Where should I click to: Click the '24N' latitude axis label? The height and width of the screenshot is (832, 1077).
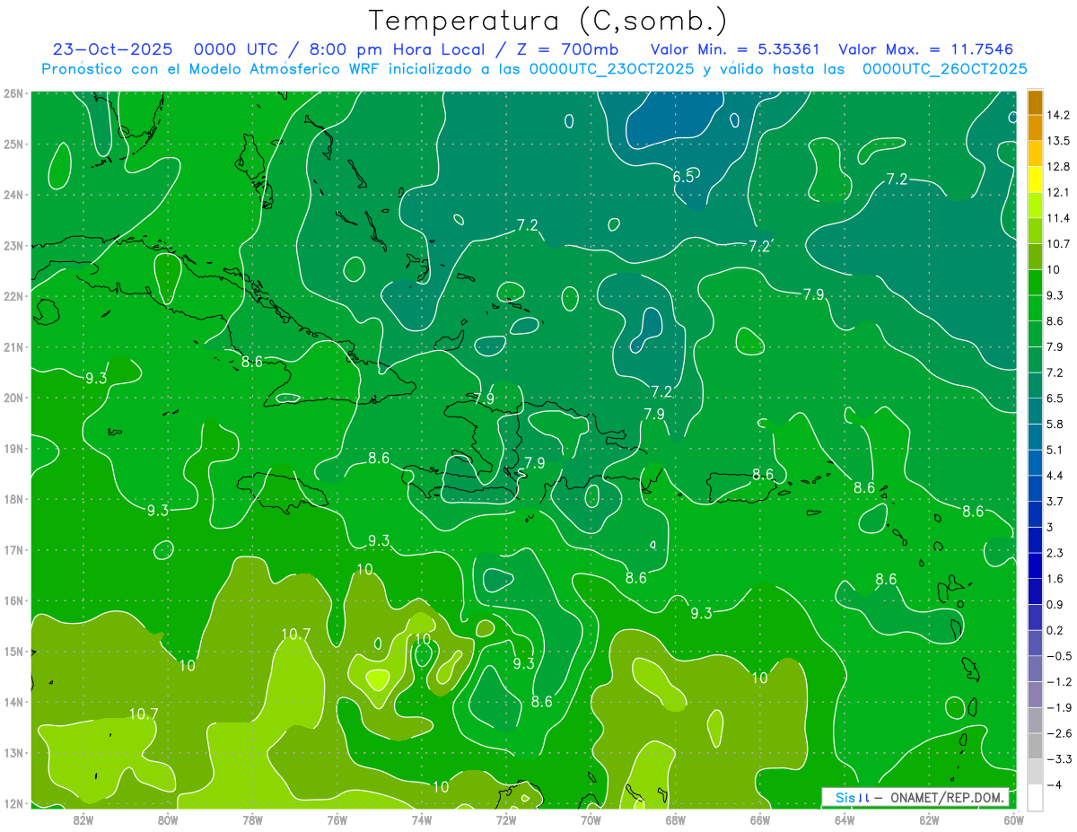(13, 194)
